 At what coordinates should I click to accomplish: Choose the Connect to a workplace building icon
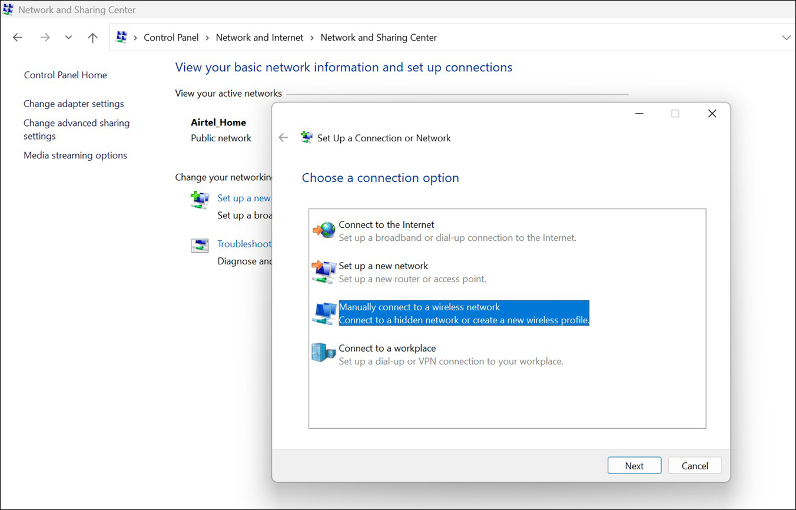point(323,353)
